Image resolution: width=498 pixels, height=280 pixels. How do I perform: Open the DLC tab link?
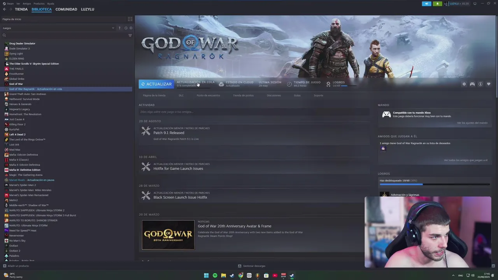(181, 95)
